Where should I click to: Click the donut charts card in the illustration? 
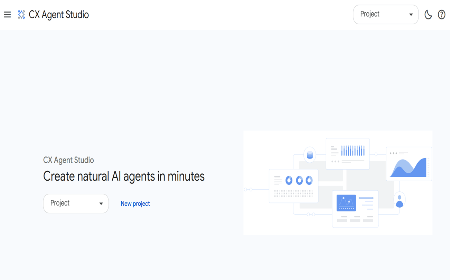pos(293,186)
